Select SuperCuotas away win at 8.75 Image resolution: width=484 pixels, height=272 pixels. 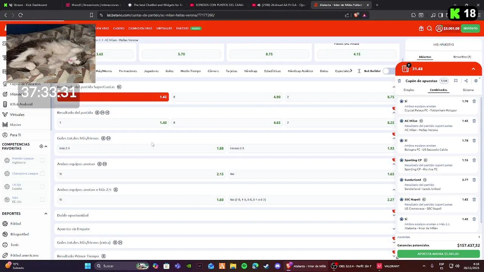click(x=340, y=97)
